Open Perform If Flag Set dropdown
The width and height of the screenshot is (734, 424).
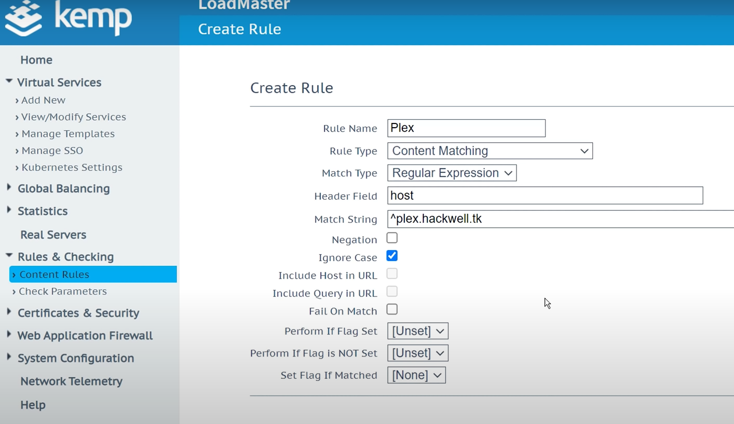click(x=417, y=331)
